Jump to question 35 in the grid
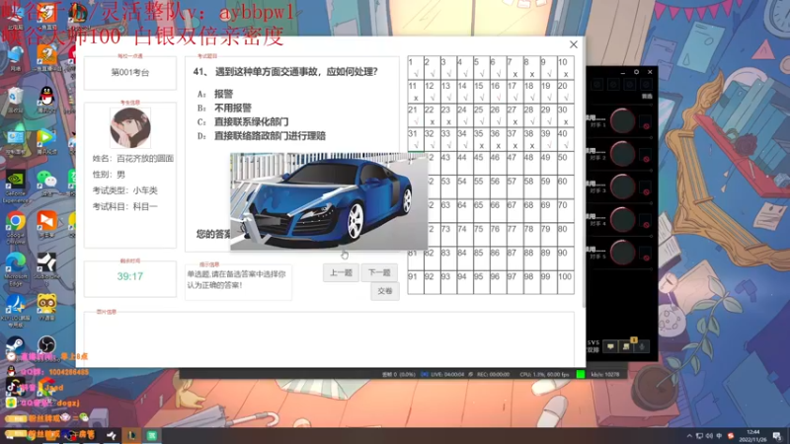This screenshot has height=444, width=790. pyautogui.click(x=482, y=139)
